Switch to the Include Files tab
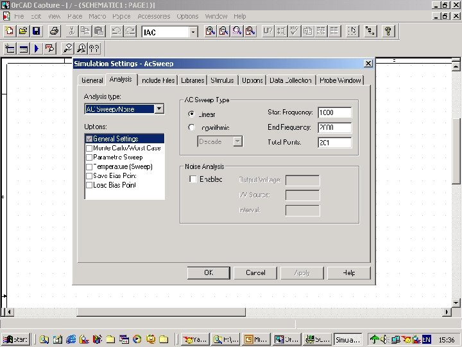Viewport: 462px width, 347px height. (158, 80)
